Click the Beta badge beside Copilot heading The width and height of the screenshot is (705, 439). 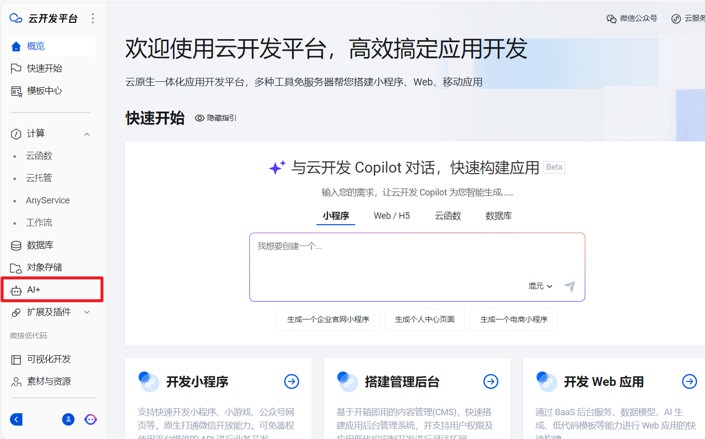[x=554, y=167]
